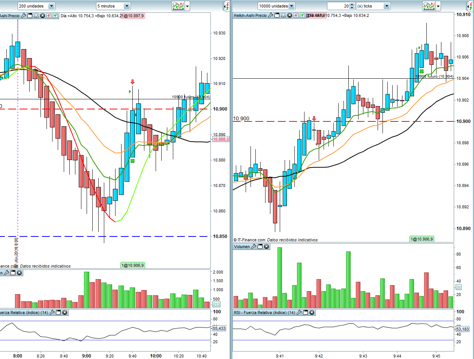Click RSI value 53,183 on right panel
Image resolution: width=474 pixels, height=359 pixels.
click(x=462, y=329)
